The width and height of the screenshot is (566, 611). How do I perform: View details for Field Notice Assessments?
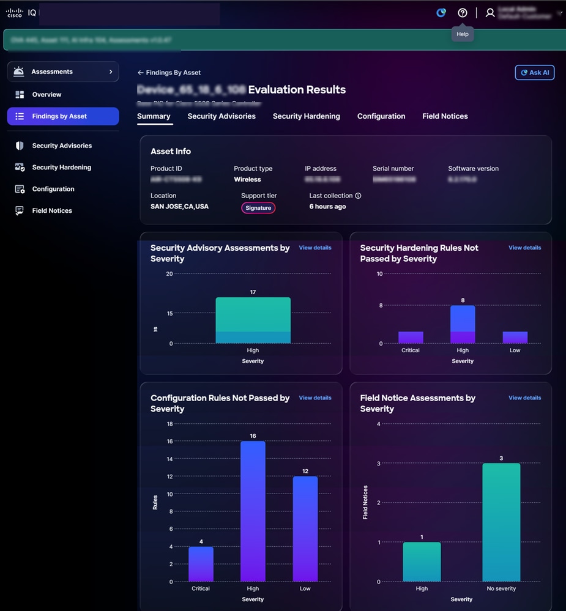524,398
